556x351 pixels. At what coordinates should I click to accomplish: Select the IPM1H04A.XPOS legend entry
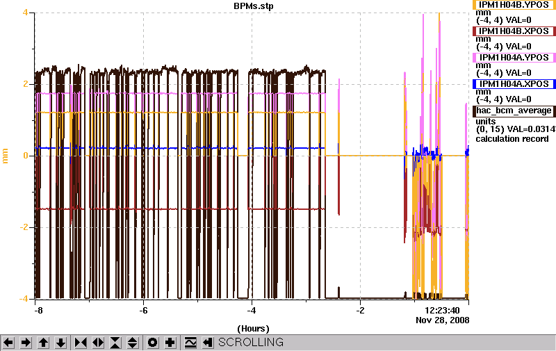point(514,84)
